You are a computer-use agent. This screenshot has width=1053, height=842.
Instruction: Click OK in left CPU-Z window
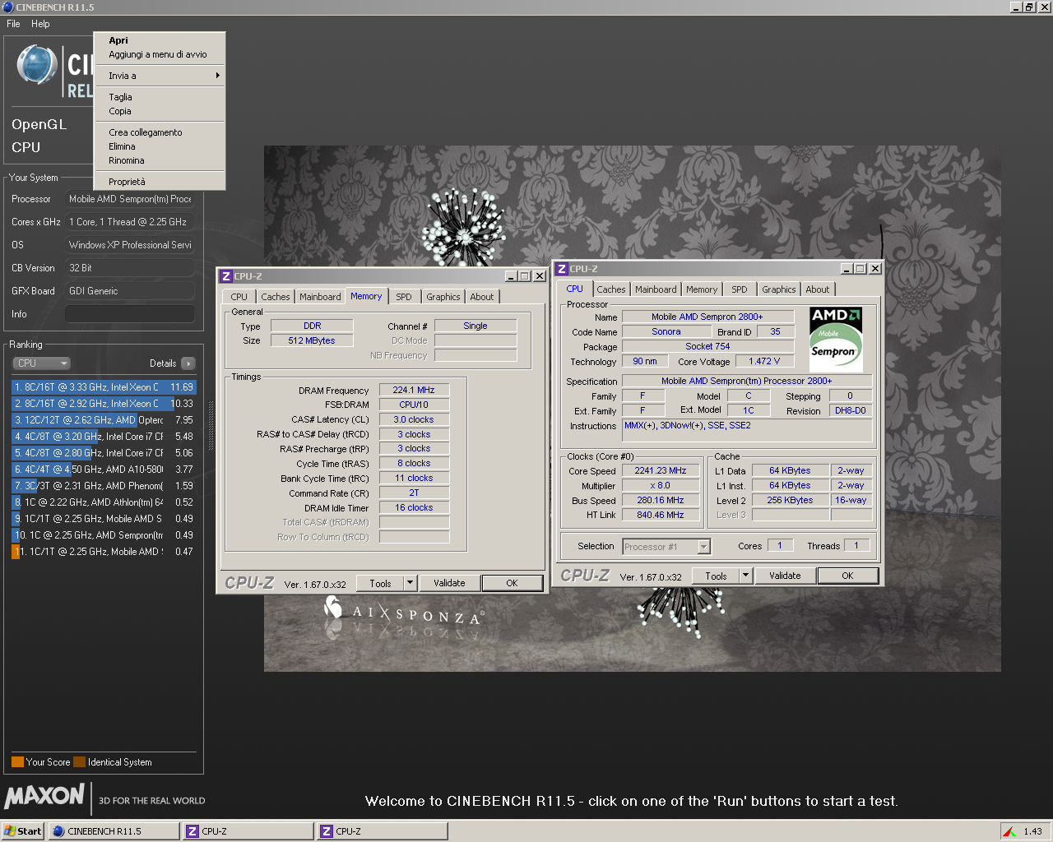click(512, 583)
